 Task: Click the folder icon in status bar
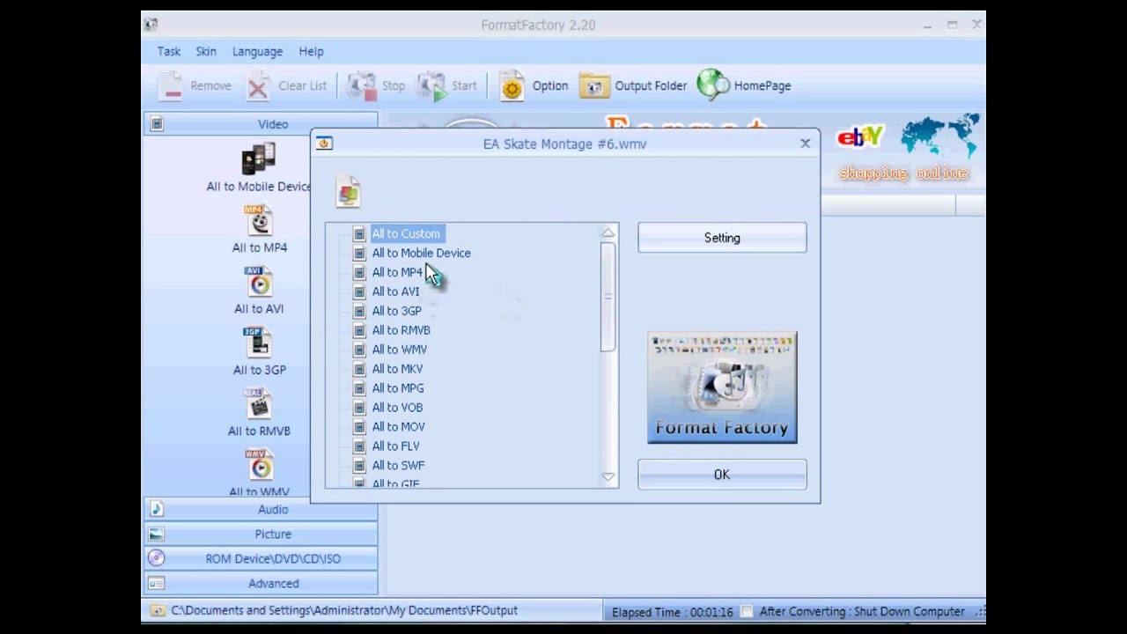pyautogui.click(x=157, y=610)
